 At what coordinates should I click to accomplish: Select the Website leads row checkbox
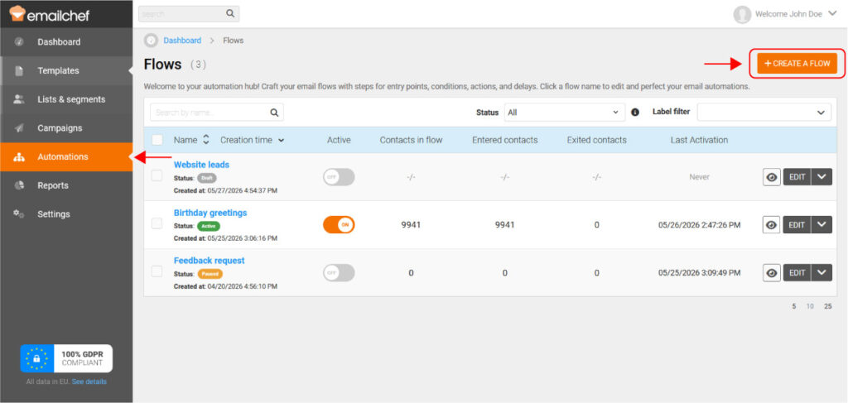[x=157, y=175]
